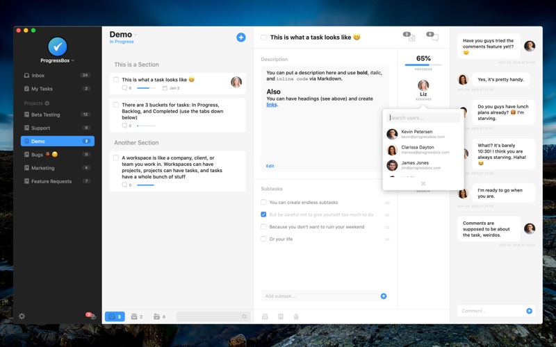This screenshot has width=556, height=347.
Task: Click the blue add task plus button
Action: [x=240, y=37]
